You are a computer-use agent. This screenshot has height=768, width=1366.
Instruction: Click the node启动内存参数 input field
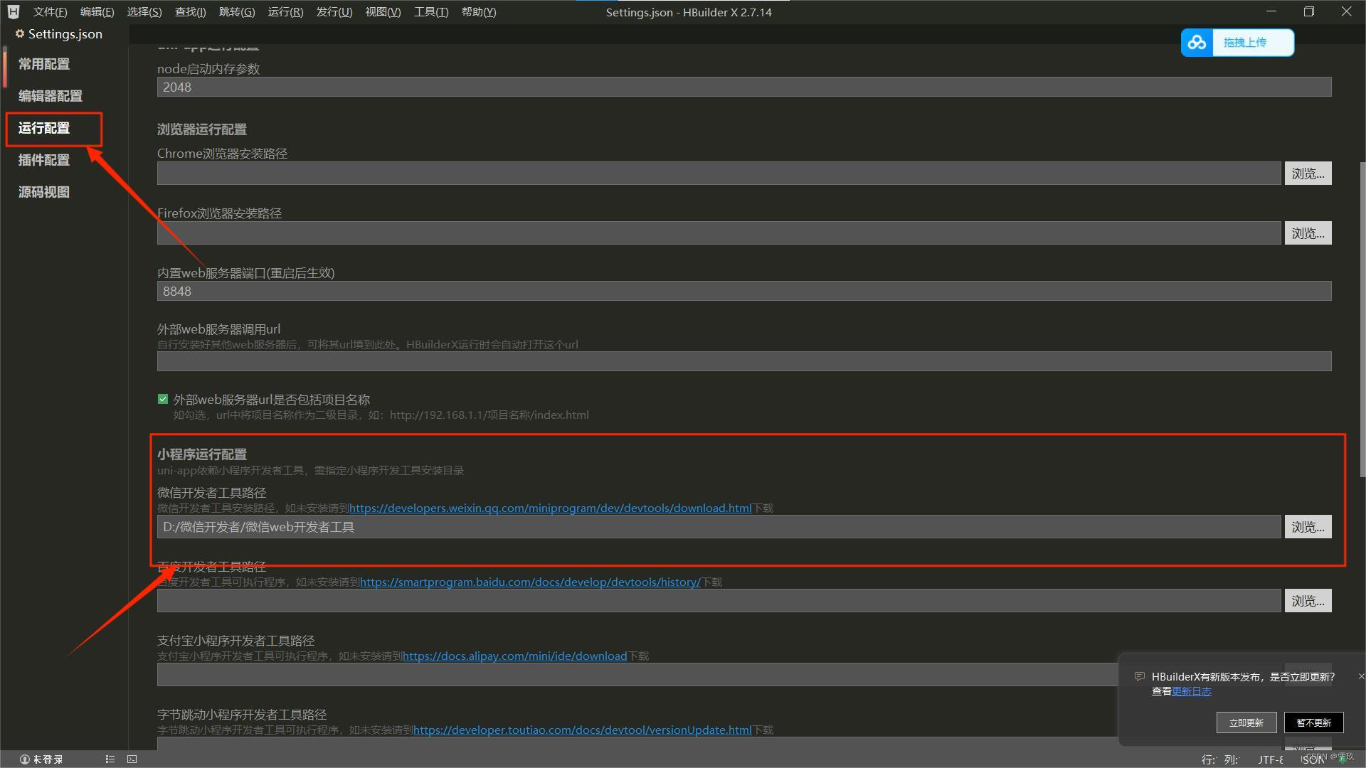pos(743,87)
